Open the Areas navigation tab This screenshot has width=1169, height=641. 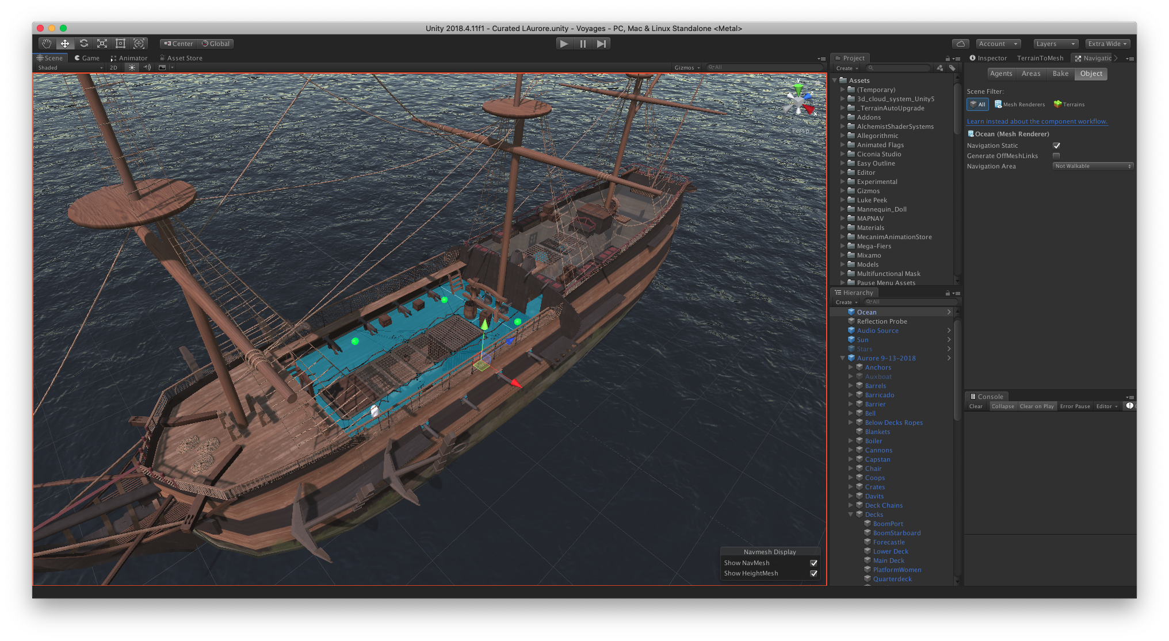click(1031, 74)
